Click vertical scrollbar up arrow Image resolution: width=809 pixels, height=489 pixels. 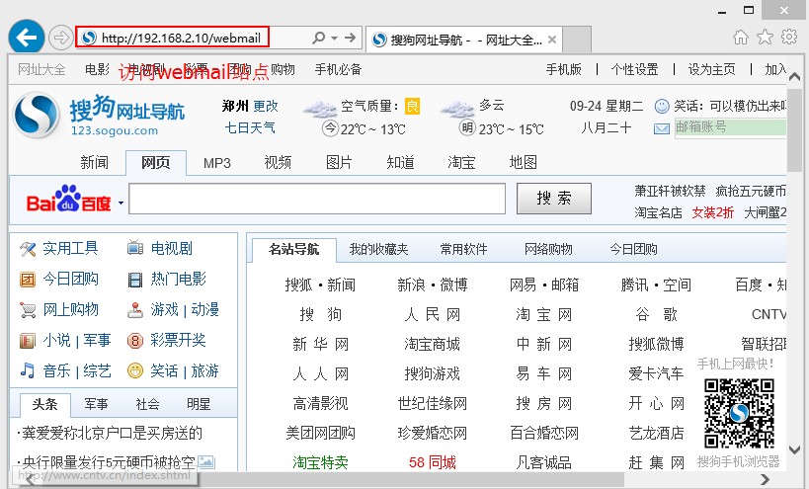[x=794, y=77]
